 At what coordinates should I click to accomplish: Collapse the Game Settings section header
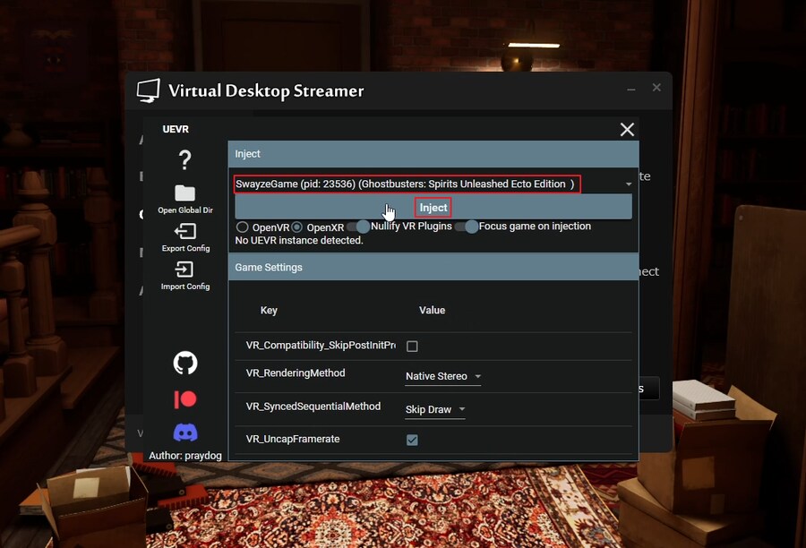[x=433, y=268]
